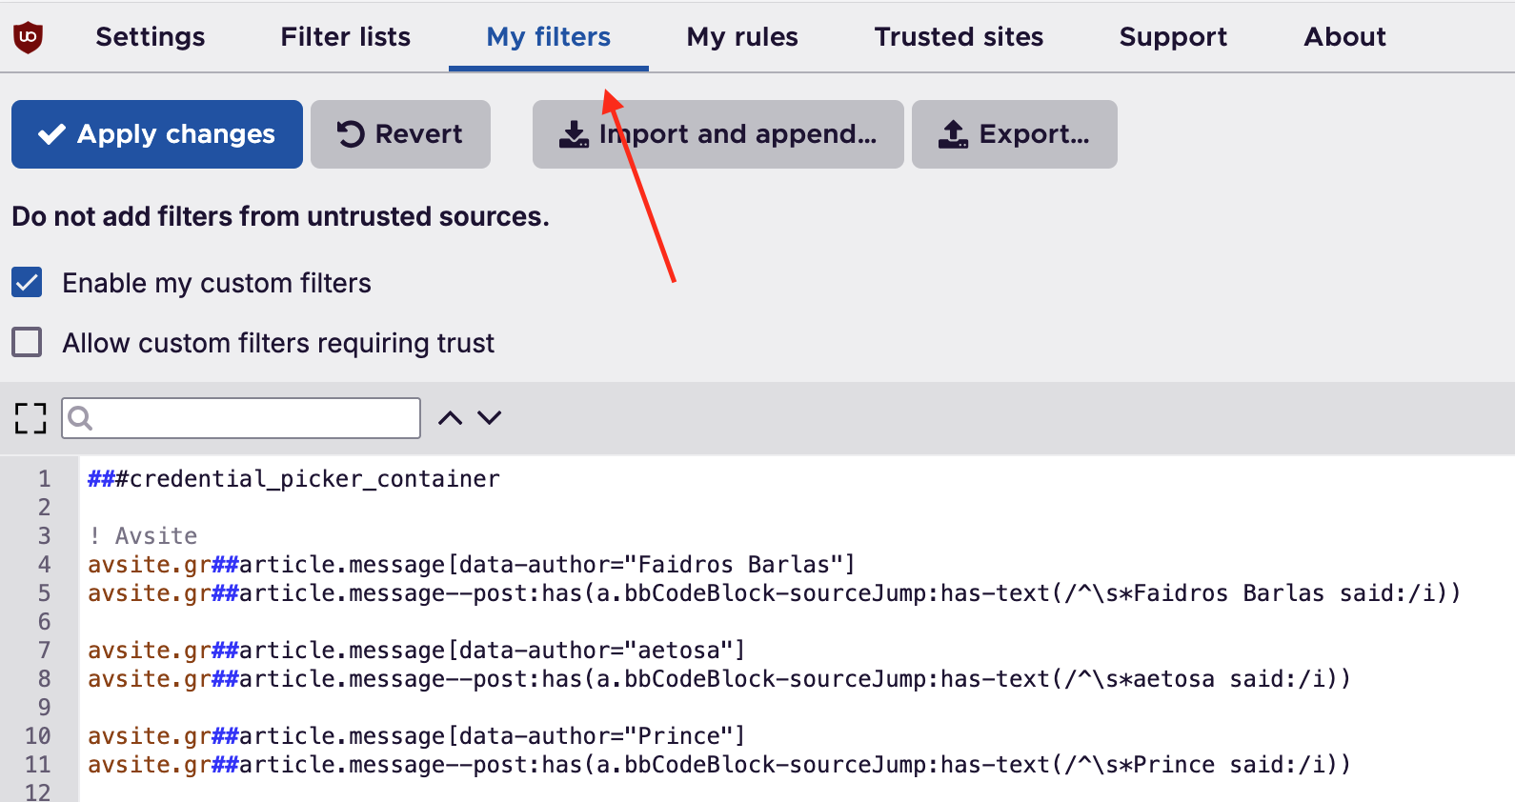Click the Export button
1515x802 pixels.
[1014, 134]
